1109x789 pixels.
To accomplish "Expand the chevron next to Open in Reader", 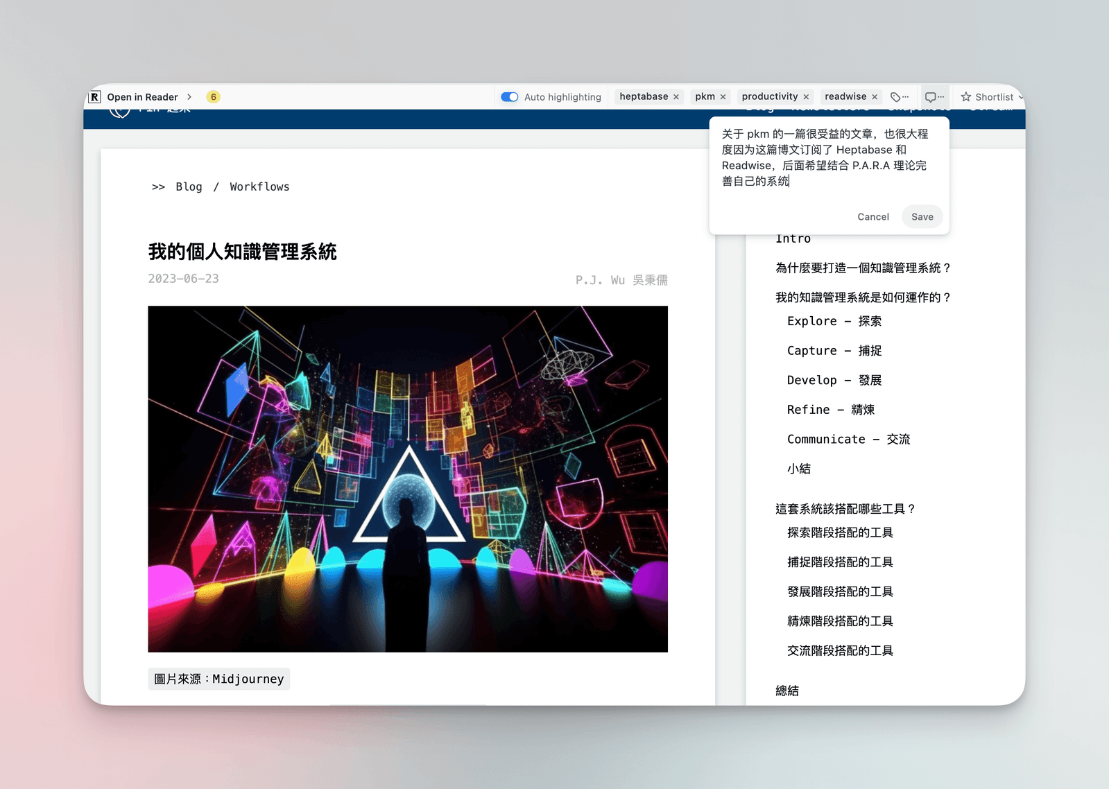I will tap(189, 97).
